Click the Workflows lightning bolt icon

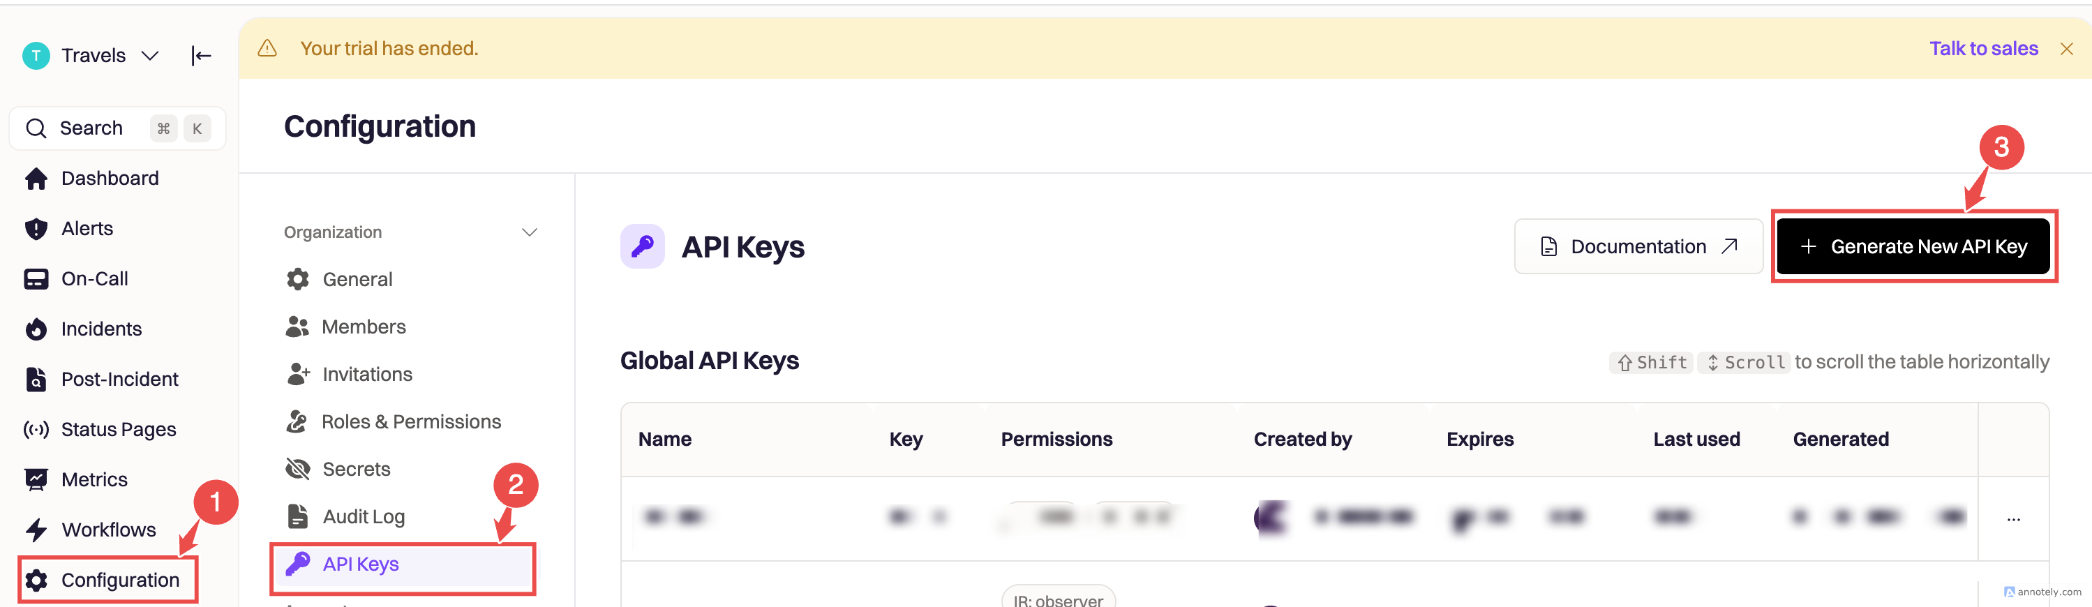pos(36,530)
